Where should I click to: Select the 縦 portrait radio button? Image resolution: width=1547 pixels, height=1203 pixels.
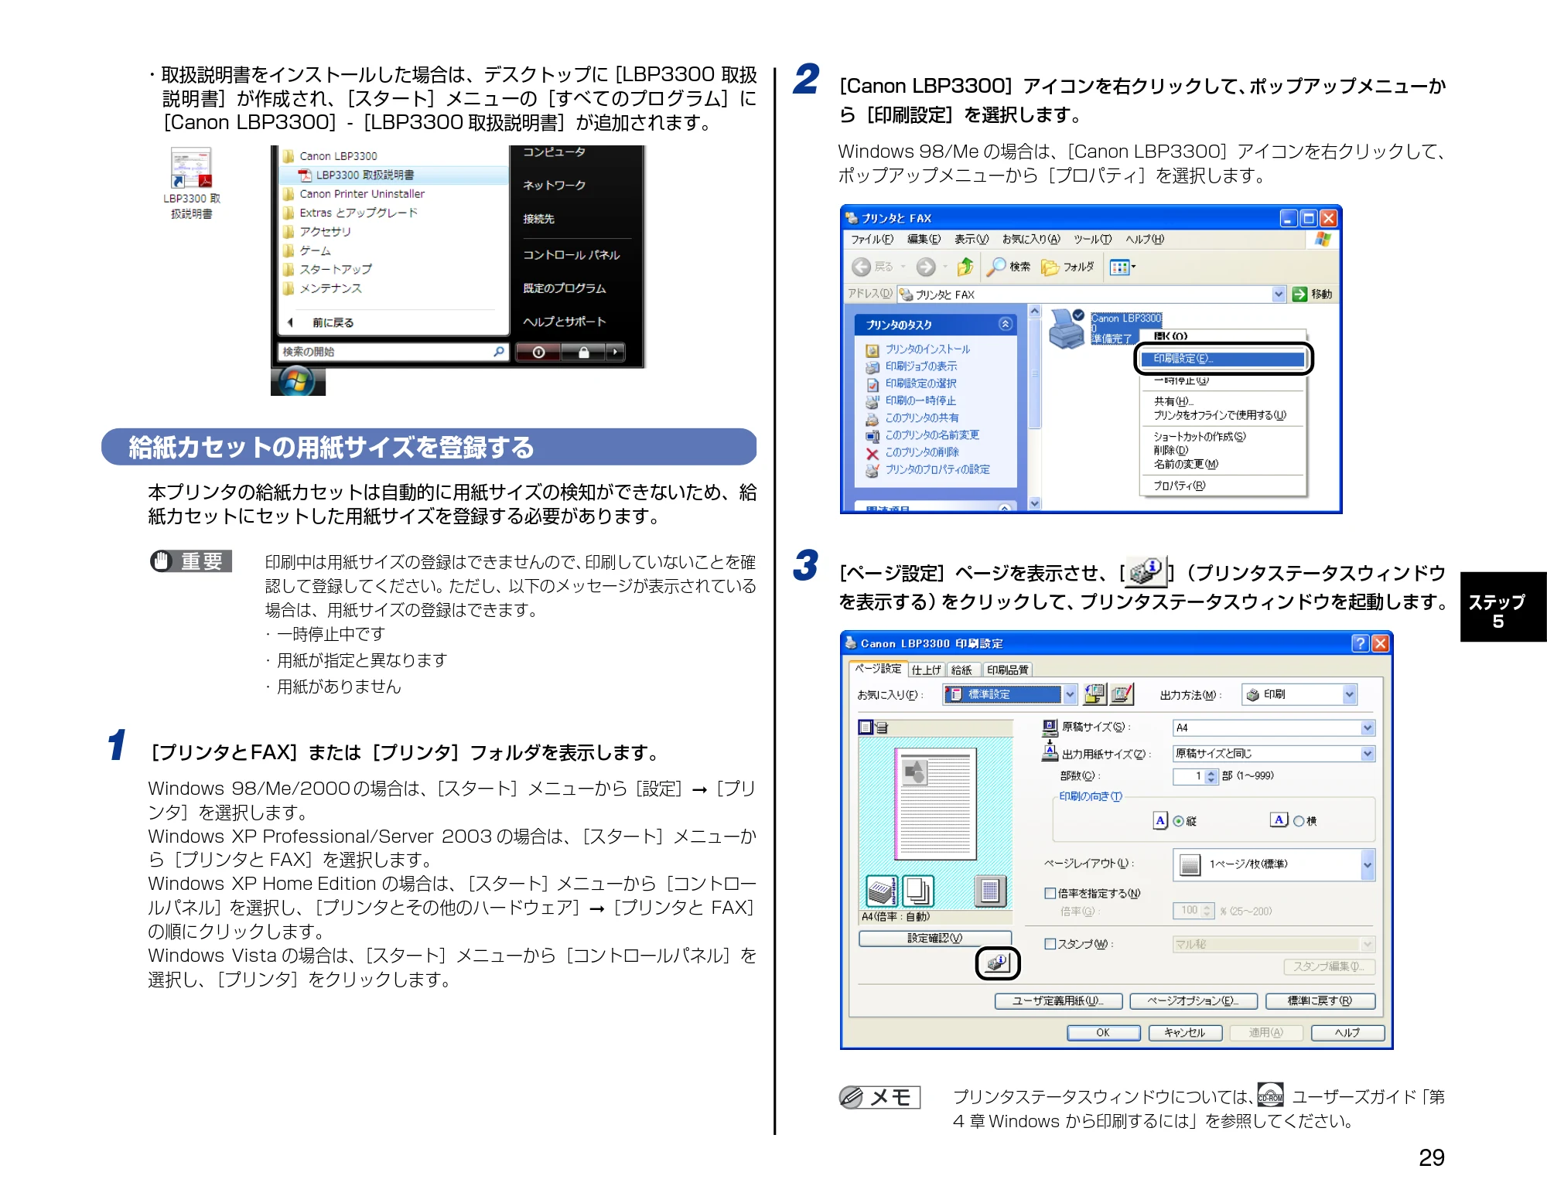pos(1178,821)
